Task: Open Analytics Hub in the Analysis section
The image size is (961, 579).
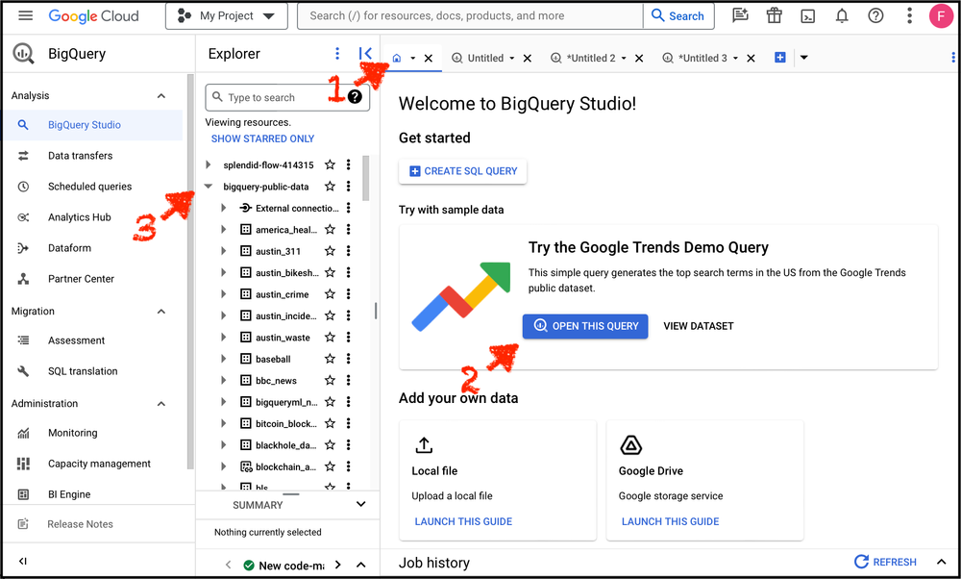Action: point(84,216)
